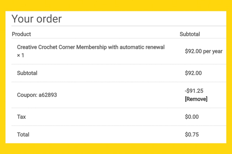This screenshot has width=232, height=154.
Task: Click the "Your order" heading
Action: tap(37, 19)
